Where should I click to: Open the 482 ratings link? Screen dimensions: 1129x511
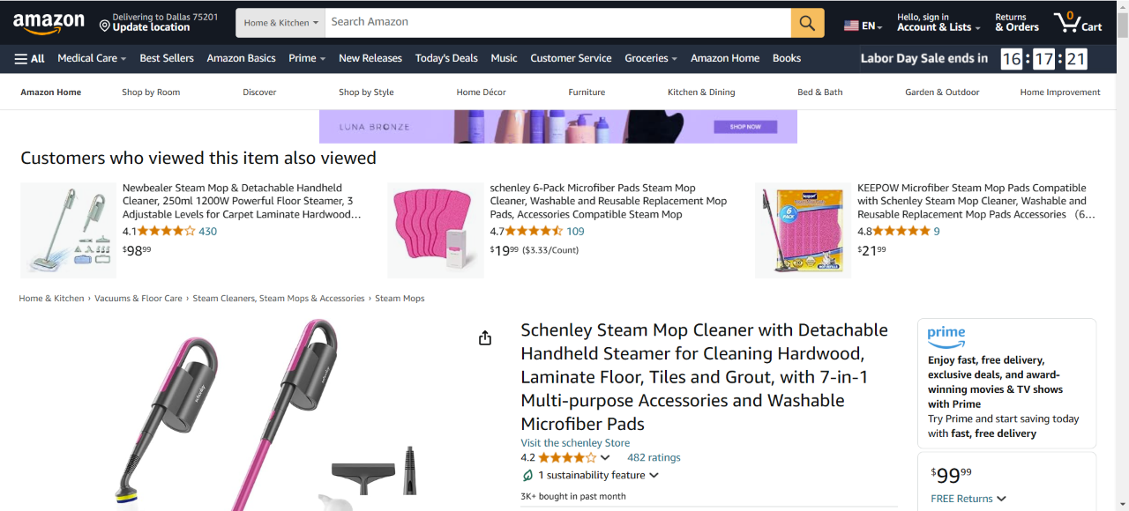click(x=654, y=458)
